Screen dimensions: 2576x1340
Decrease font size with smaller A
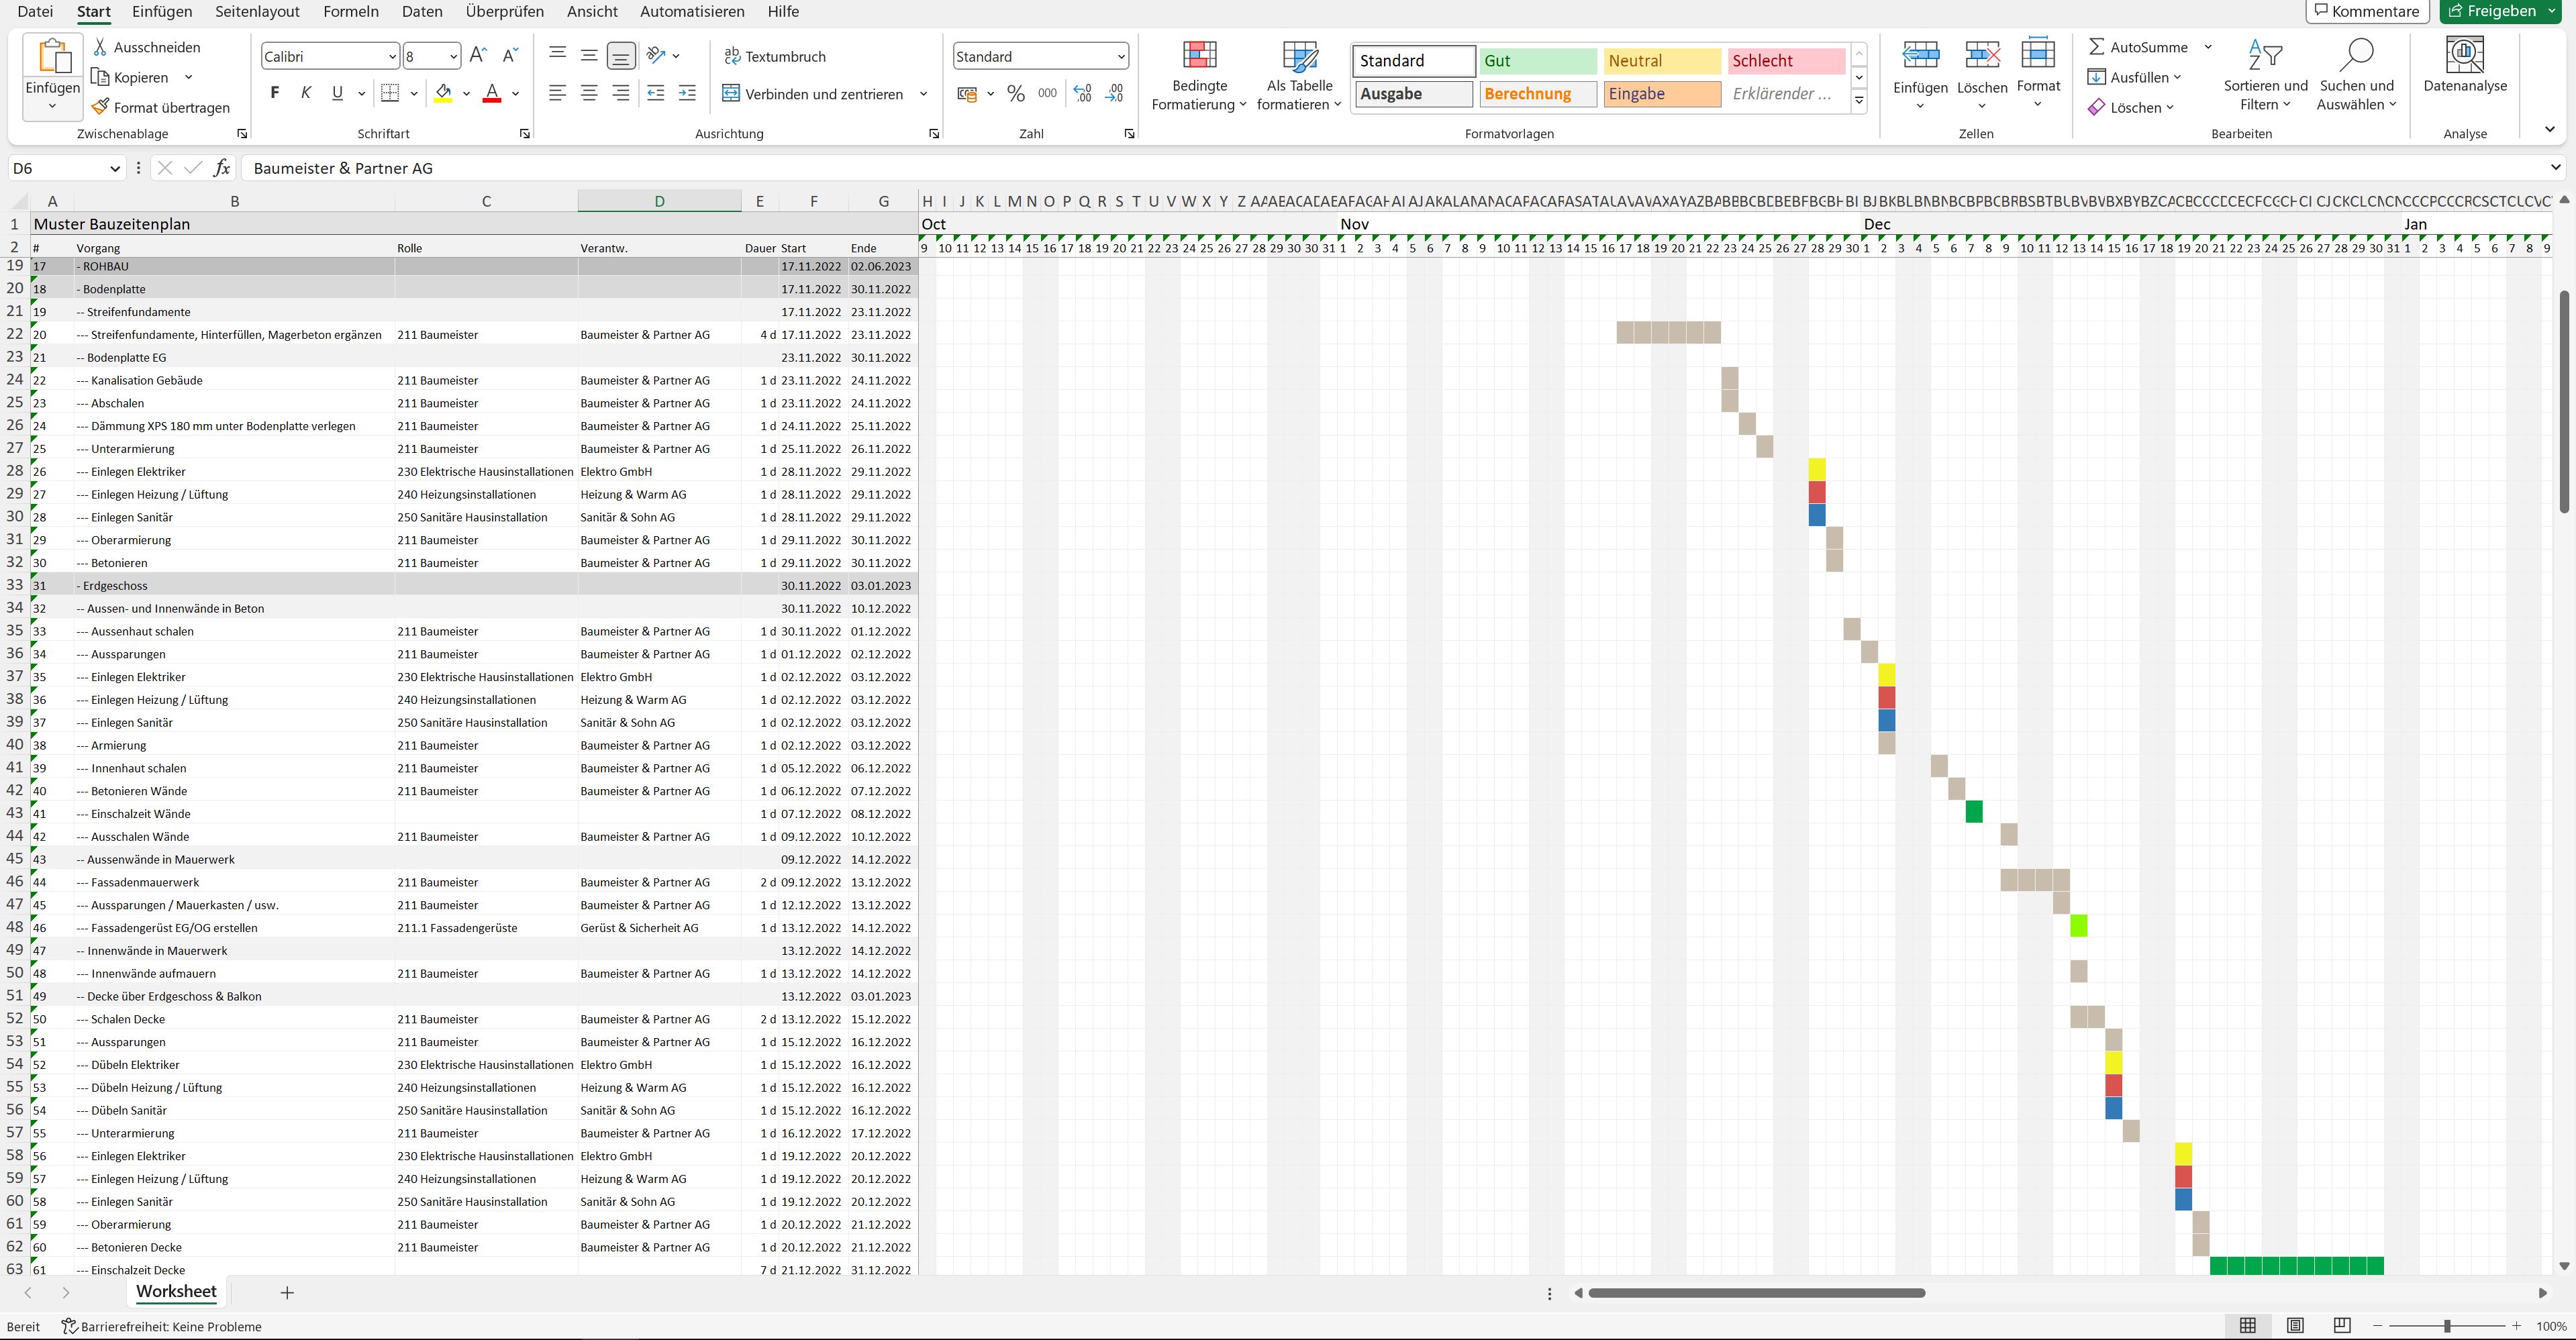[510, 56]
